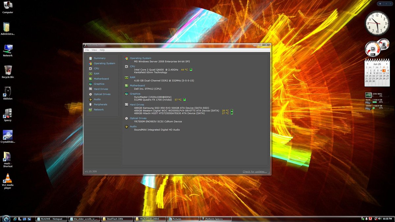Select the music shortcut desktop icon
Screen dimensions: 395x222
tap(8, 160)
